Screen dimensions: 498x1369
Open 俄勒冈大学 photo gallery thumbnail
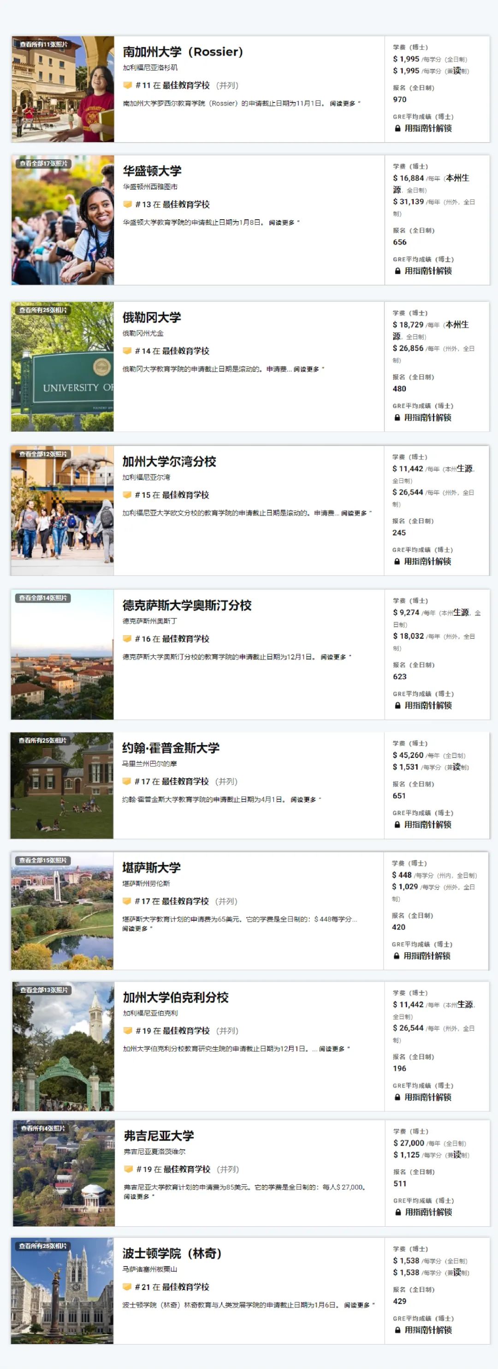tap(63, 366)
